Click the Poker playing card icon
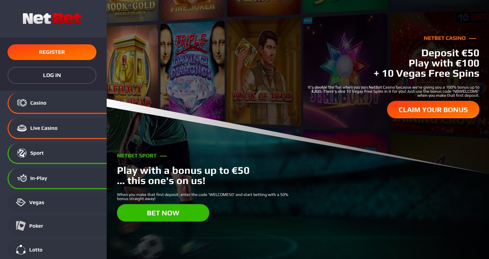The width and height of the screenshot is (489, 259). (x=21, y=226)
